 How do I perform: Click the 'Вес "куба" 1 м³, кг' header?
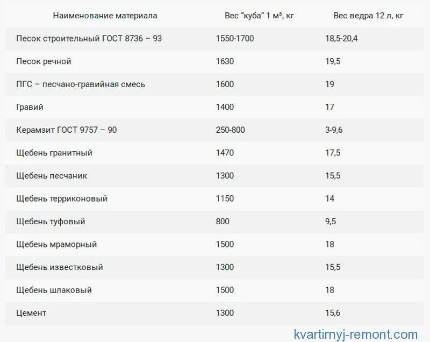pos(259,16)
